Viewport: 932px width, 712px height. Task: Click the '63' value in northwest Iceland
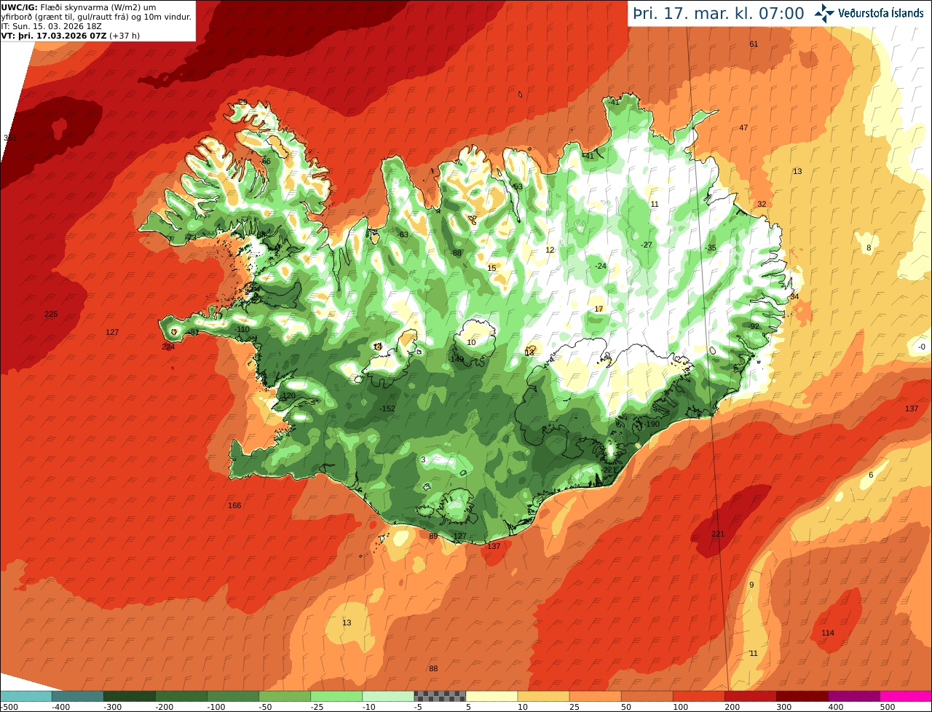pos(403,235)
